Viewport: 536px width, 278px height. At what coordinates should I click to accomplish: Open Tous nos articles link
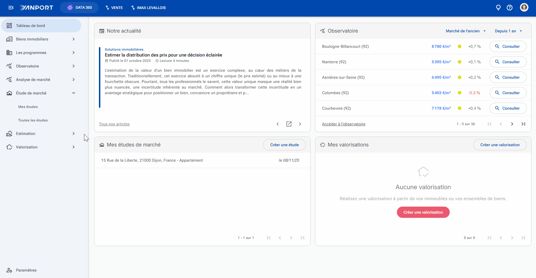pyautogui.click(x=114, y=124)
